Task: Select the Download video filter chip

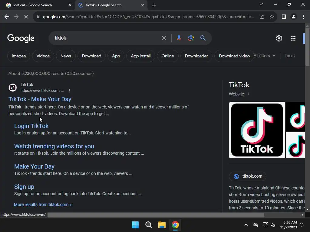Action: point(234,56)
